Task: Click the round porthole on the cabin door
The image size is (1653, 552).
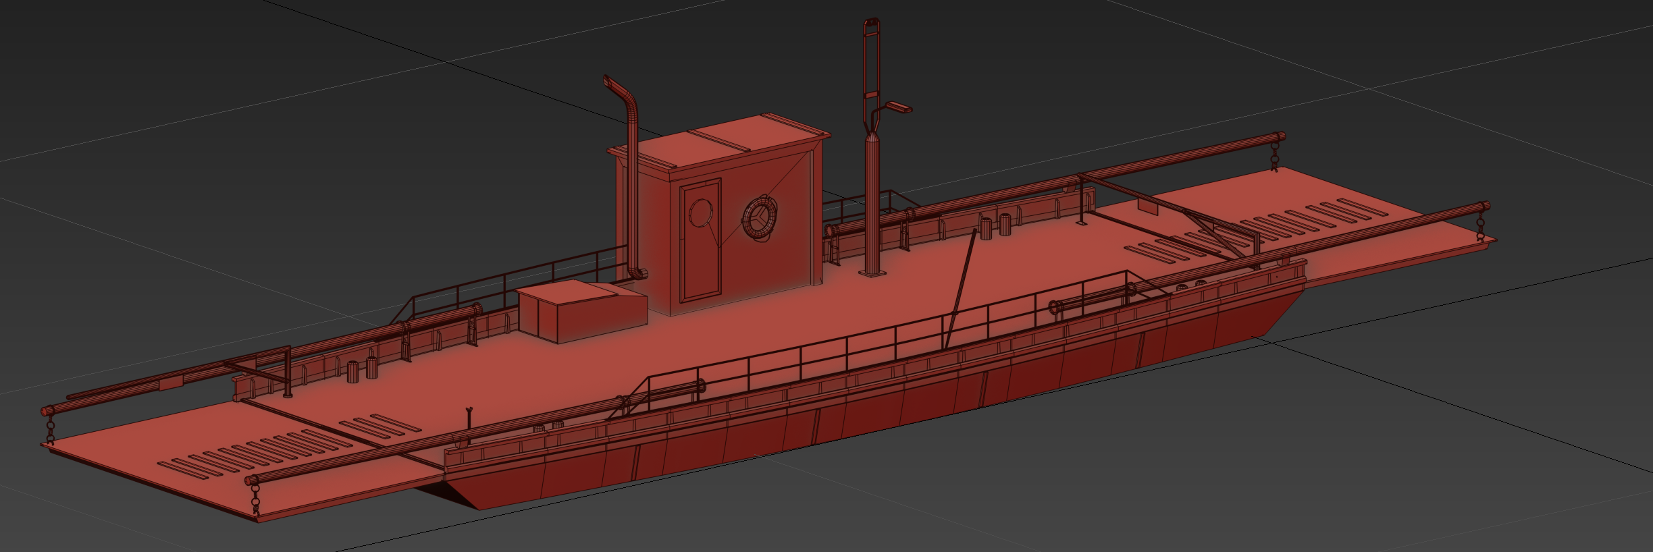Action: coord(701,213)
